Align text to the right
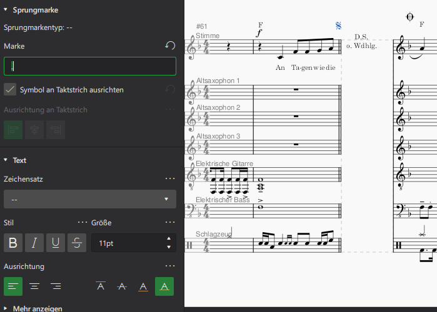Screen dimensions: 437x312 click(55, 286)
